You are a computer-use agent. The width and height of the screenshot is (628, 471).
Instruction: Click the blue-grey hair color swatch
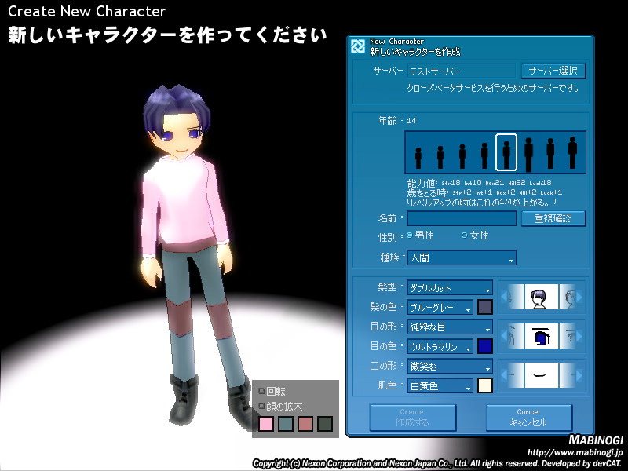tap(484, 307)
